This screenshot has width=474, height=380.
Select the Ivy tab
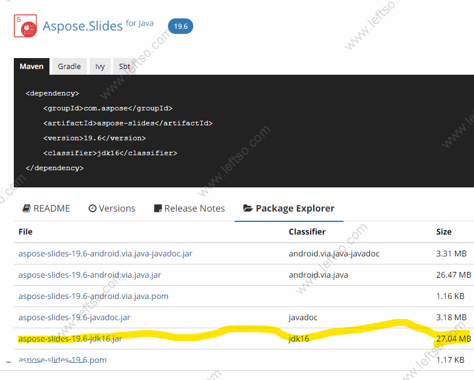click(100, 67)
